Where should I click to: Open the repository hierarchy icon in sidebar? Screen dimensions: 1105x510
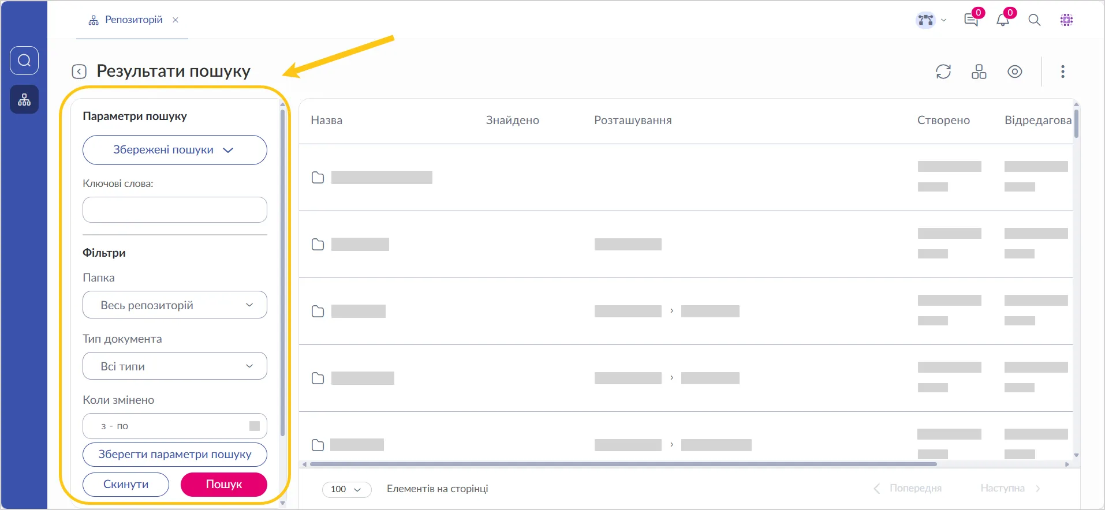point(24,100)
